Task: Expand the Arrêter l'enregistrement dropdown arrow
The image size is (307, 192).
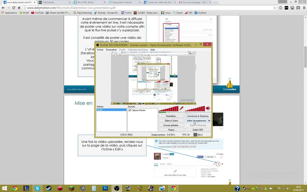Action: [x=209, y=121]
